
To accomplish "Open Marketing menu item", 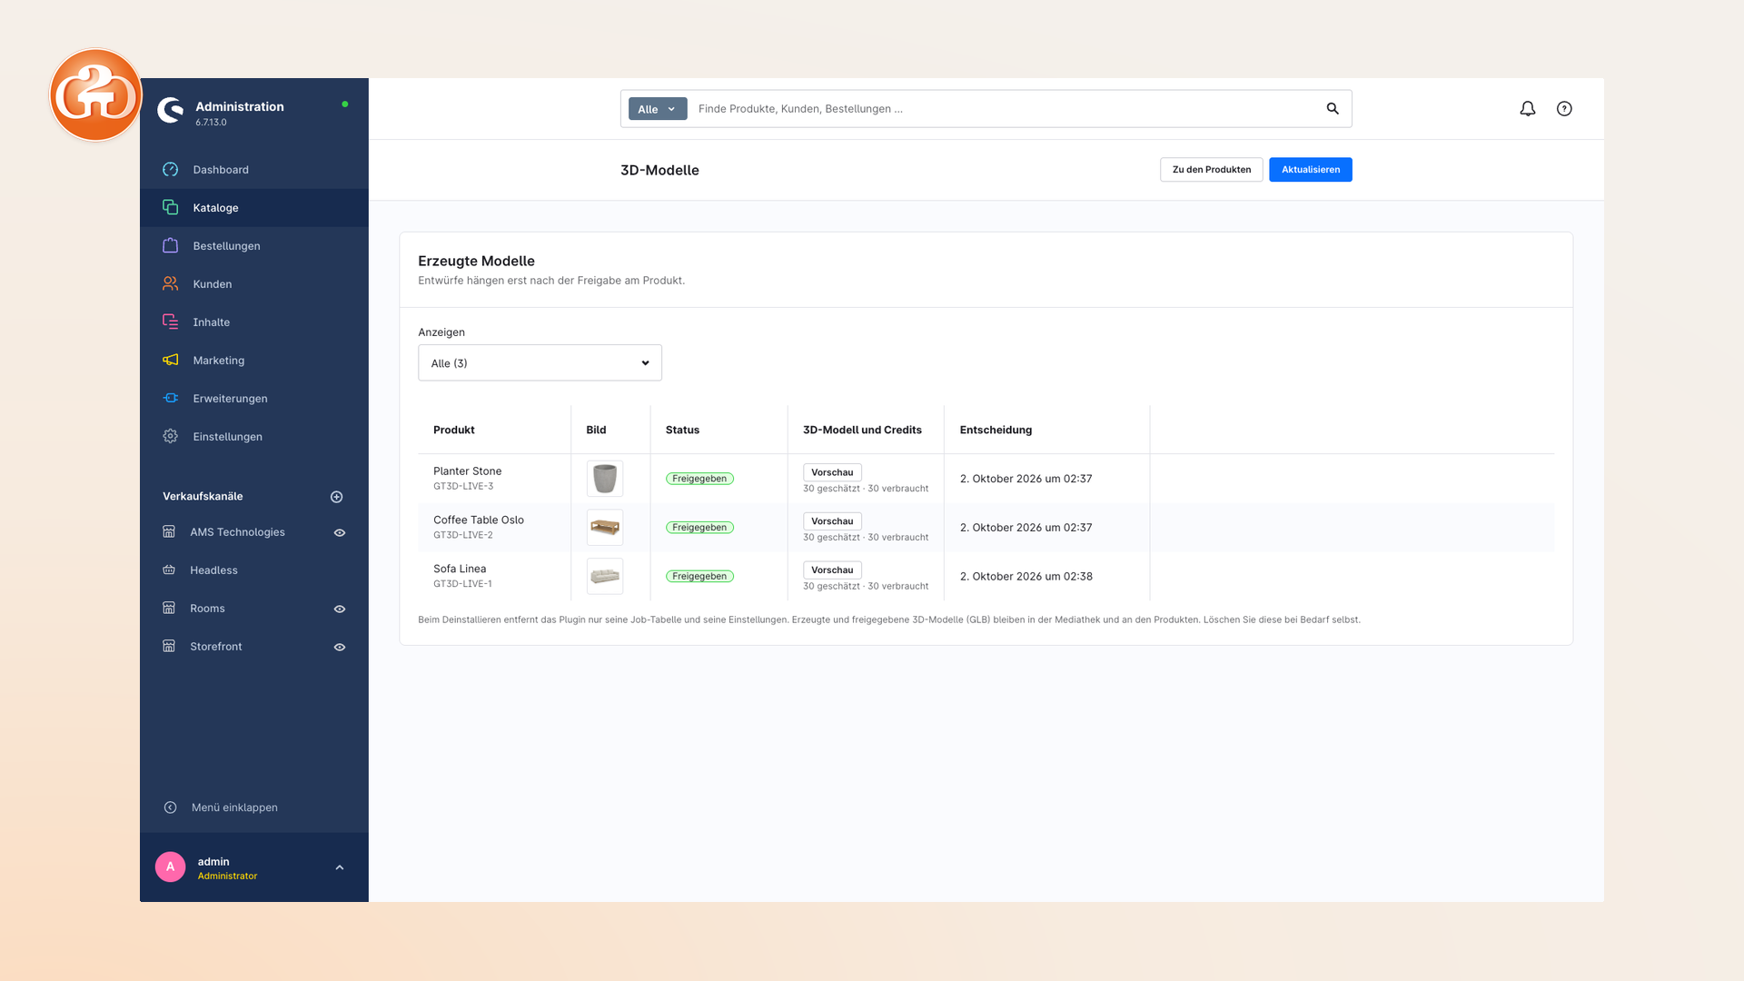I will tap(254, 361).
